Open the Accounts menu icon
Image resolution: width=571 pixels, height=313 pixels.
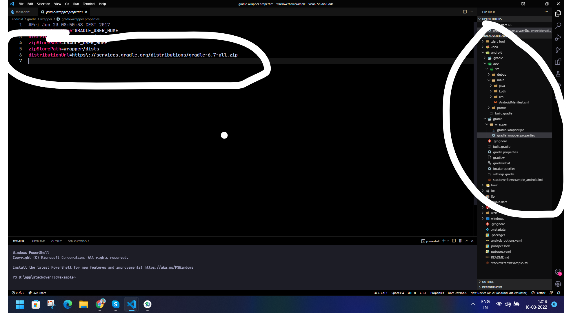pos(558,272)
